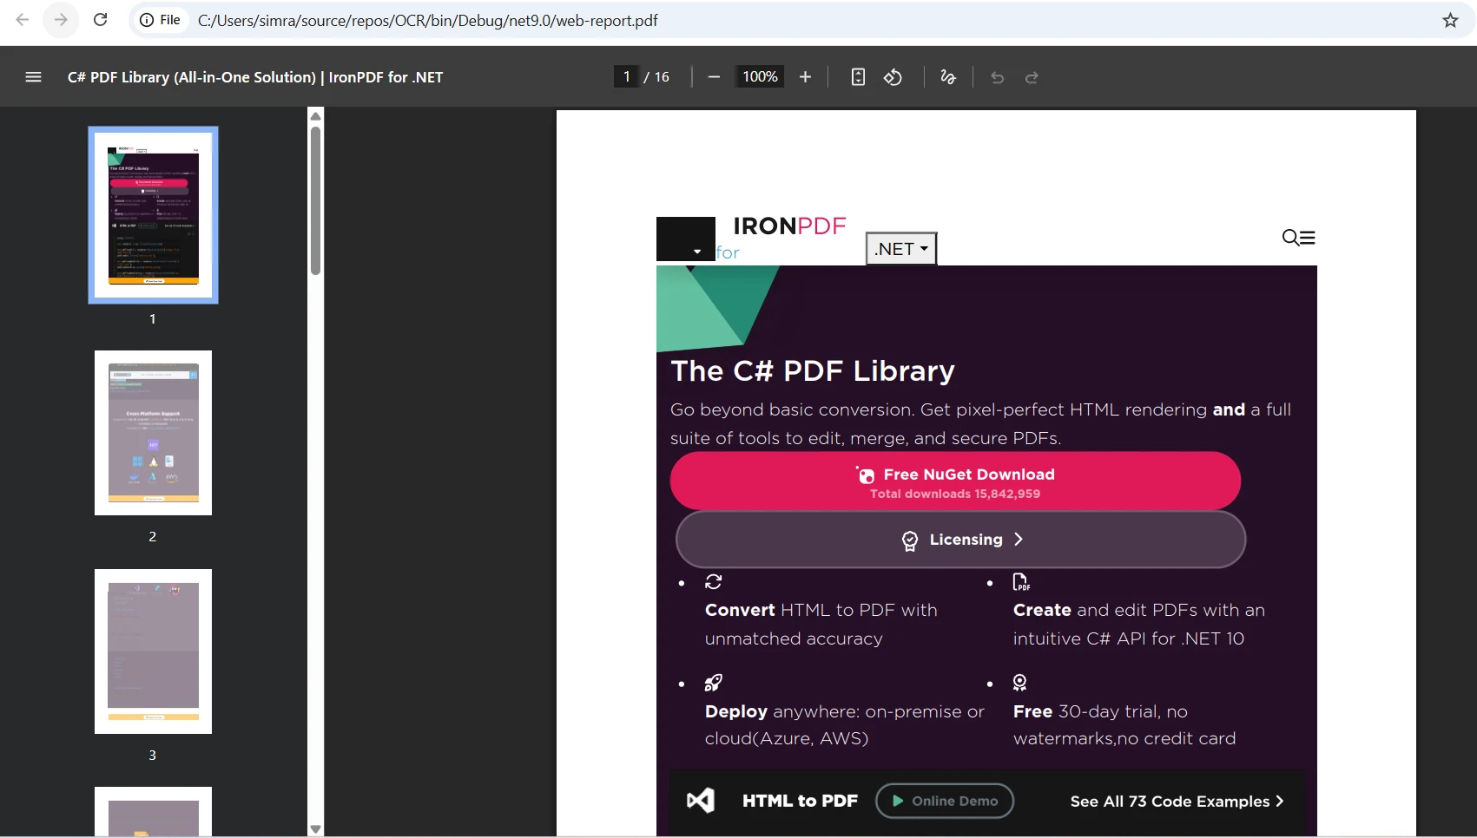Open the search menu icon in PDF
The height and width of the screenshot is (838, 1477).
tap(1298, 238)
